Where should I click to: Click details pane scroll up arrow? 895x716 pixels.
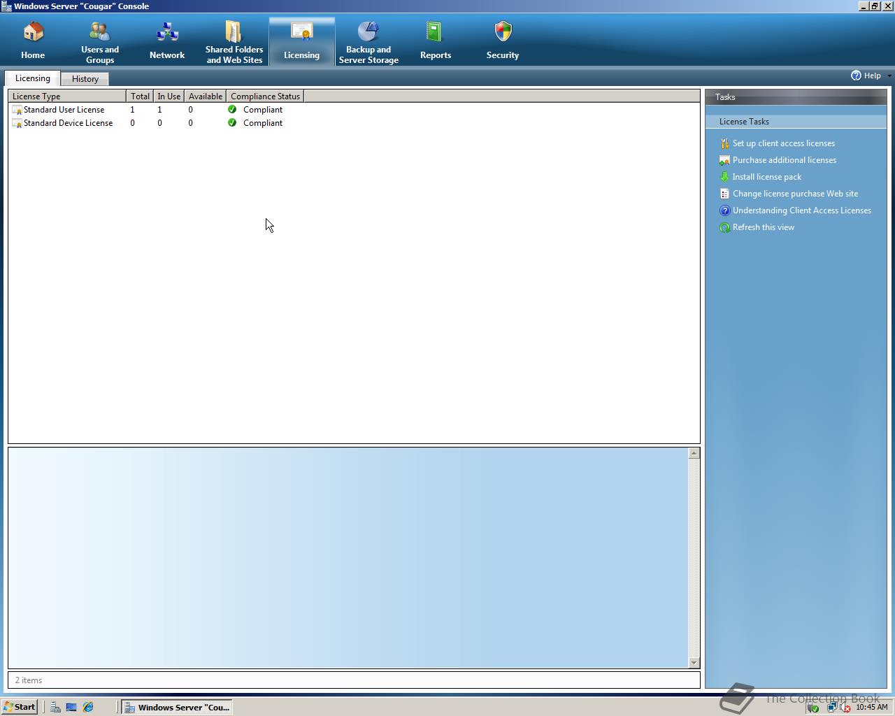(694, 453)
